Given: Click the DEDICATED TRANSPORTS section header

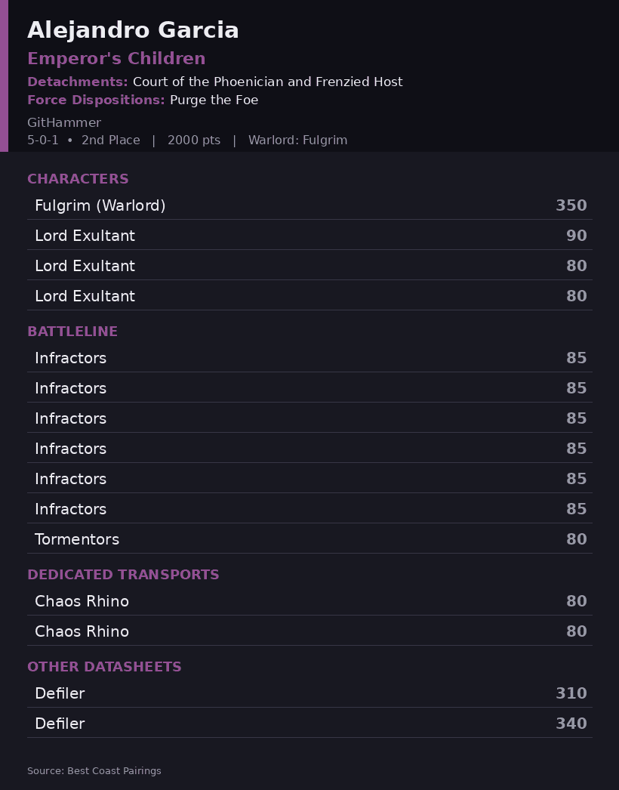Looking at the screenshot, I should pos(123,575).
